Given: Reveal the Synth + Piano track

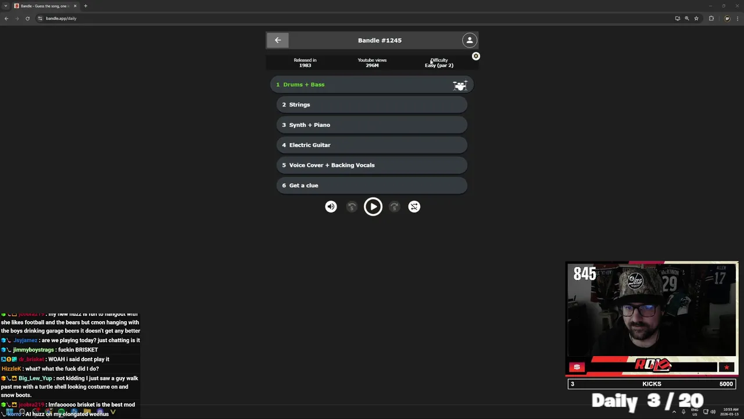Looking at the screenshot, I should pos(372,125).
